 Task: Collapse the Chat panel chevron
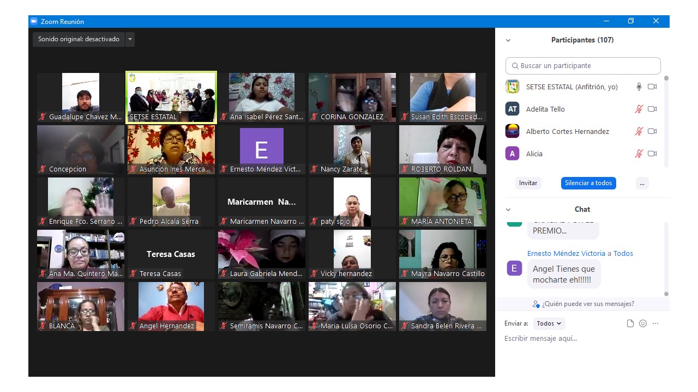[x=508, y=210]
